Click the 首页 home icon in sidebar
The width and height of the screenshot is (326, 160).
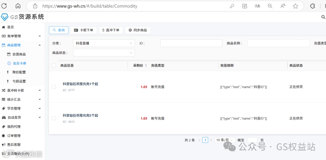pos(3,27)
